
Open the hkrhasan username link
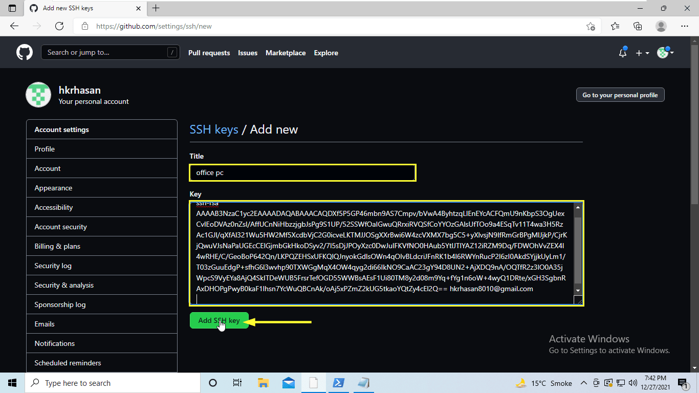pyautogui.click(x=79, y=90)
